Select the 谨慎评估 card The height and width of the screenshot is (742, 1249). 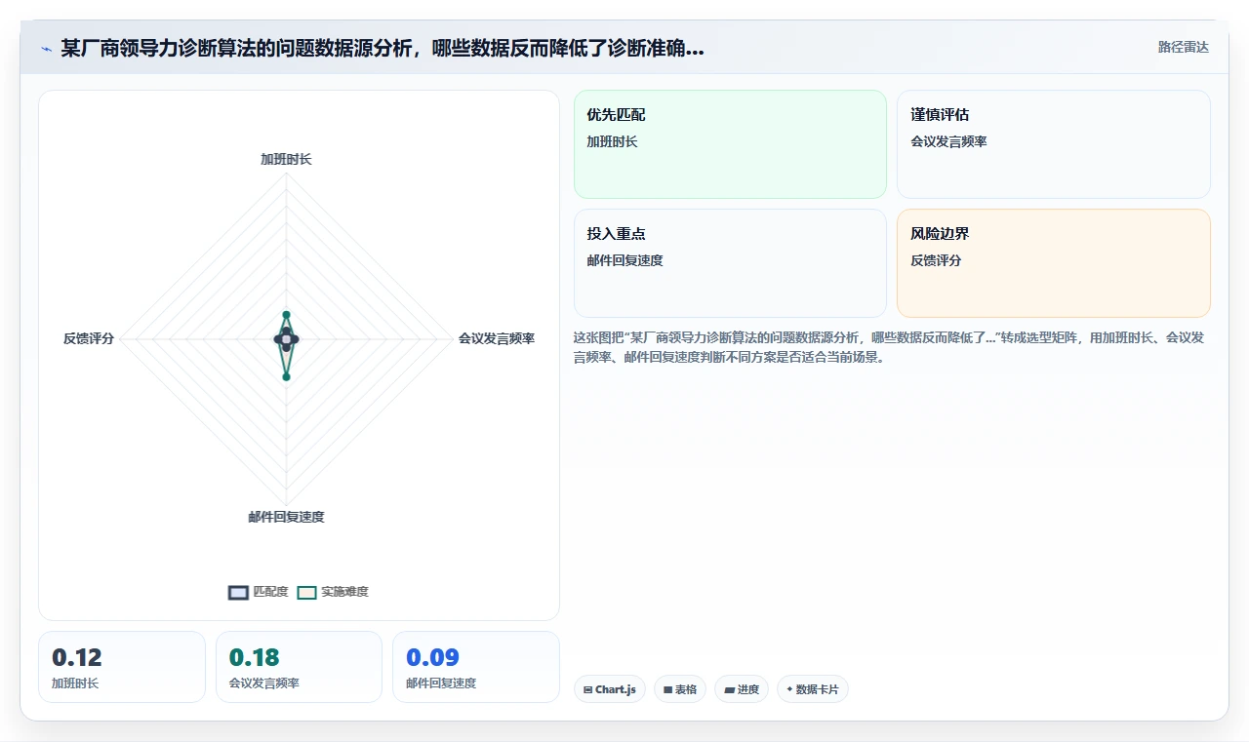(1054, 144)
